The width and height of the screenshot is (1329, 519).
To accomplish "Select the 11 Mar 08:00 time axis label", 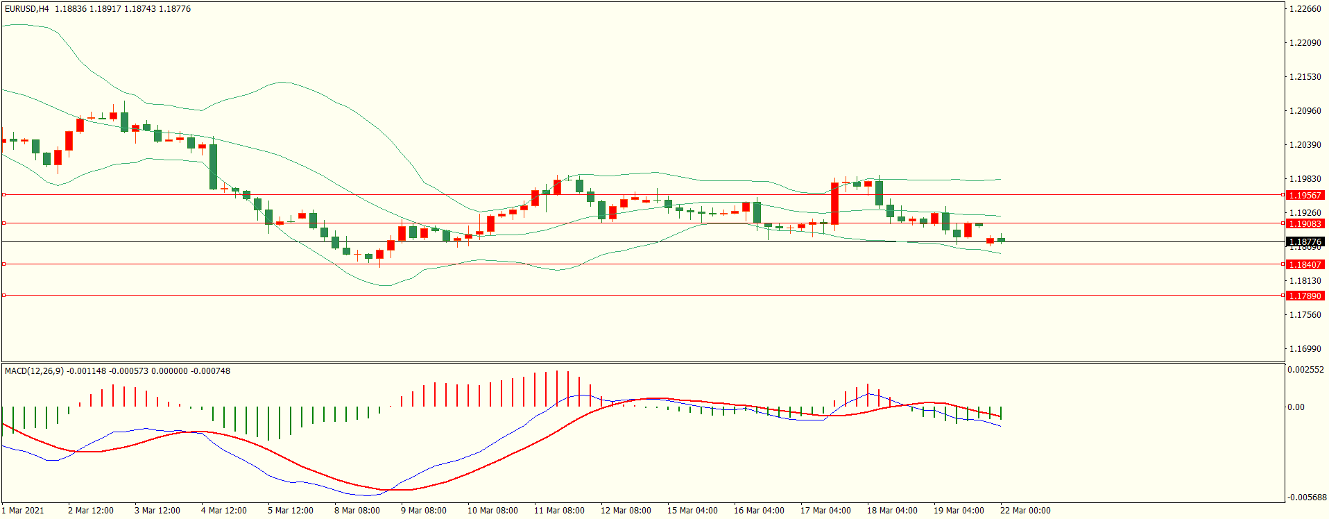I will tap(558, 511).
